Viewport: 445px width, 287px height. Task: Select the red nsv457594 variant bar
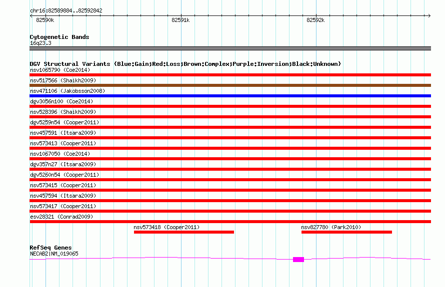tap(230, 201)
